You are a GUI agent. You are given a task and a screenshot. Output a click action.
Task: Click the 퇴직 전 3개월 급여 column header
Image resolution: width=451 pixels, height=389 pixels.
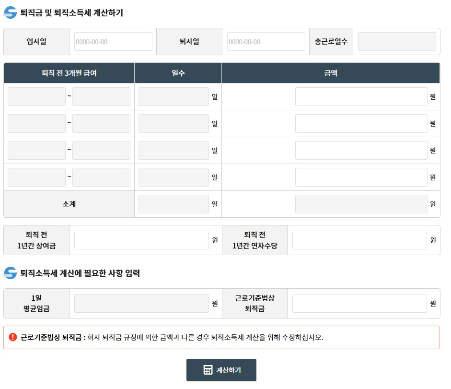tap(69, 73)
